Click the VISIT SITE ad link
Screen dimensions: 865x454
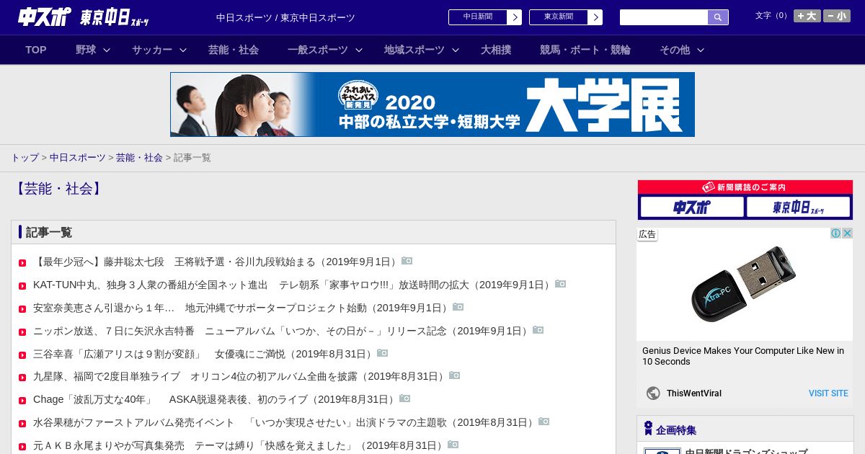click(828, 393)
